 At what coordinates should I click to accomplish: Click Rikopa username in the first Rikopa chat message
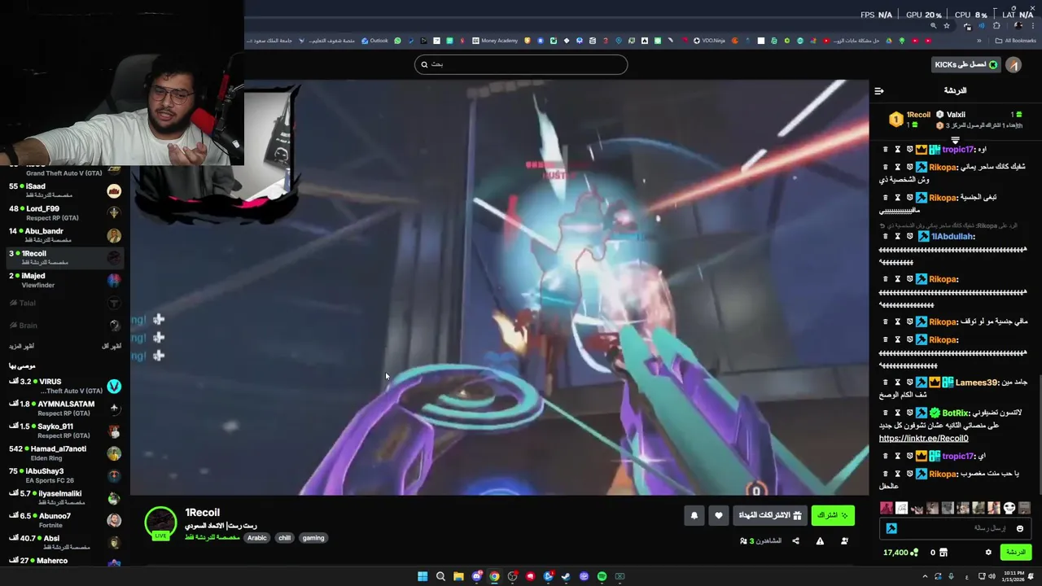tap(943, 167)
